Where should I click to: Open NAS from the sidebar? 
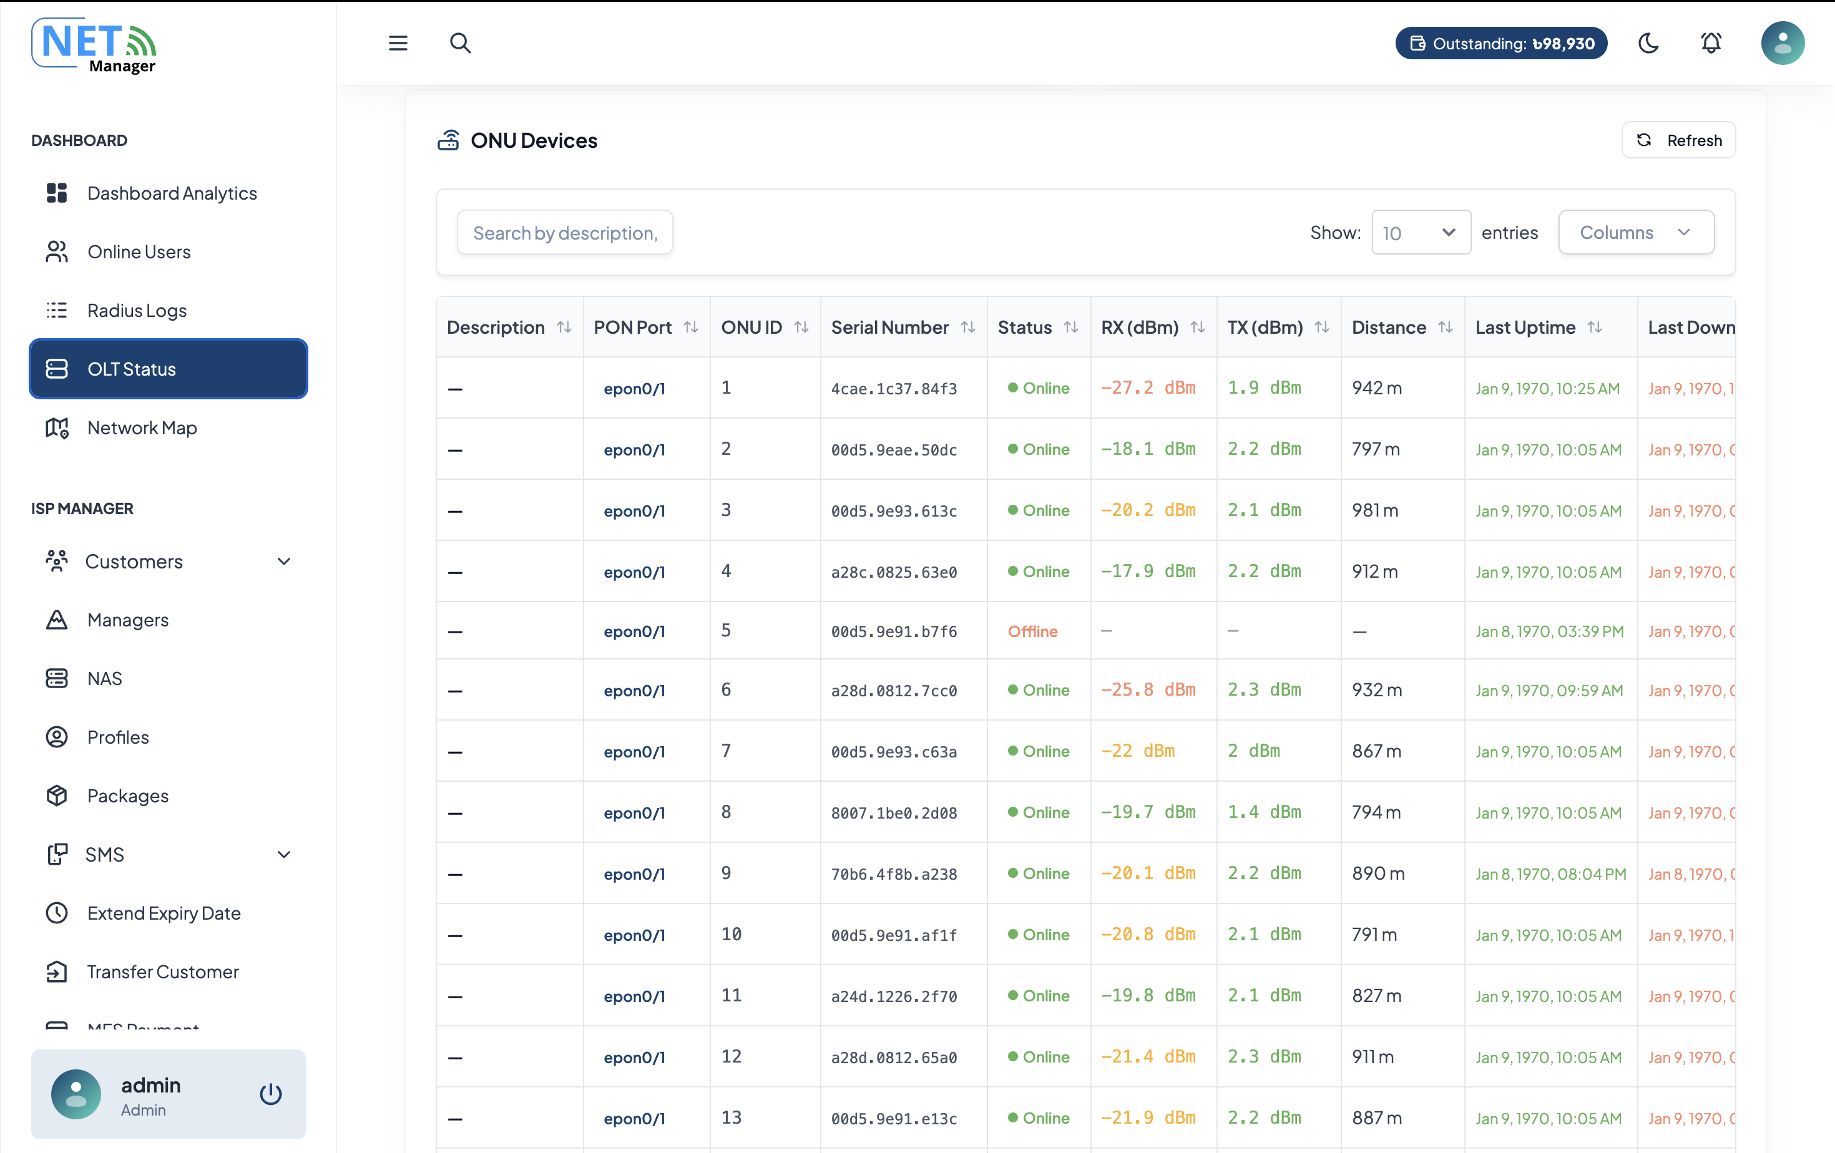168,679
